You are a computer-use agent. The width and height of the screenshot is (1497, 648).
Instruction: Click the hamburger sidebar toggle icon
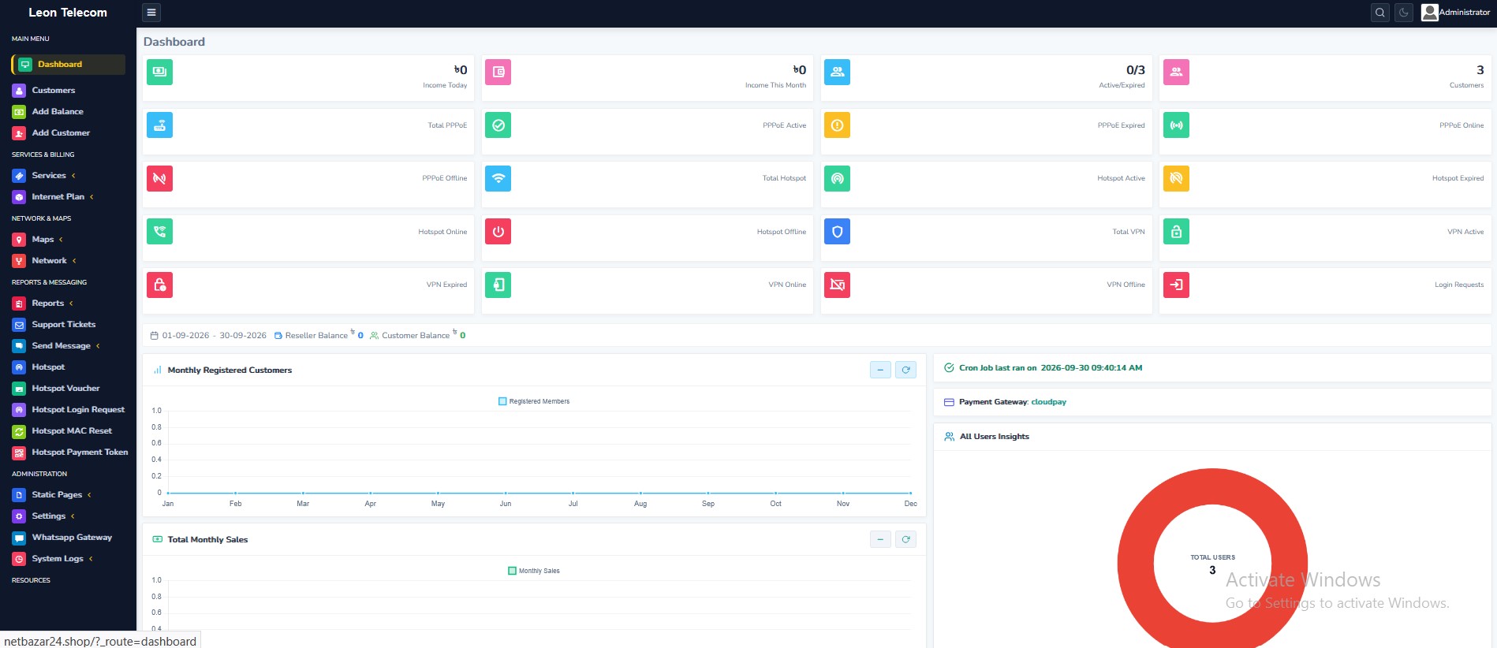[151, 13]
